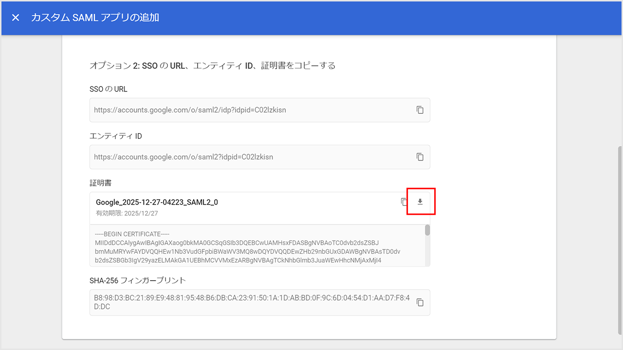The height and width of the screenshot is (350, 623).
Task: Download the Google SAML2 certificate
Action: click(420, 202)
